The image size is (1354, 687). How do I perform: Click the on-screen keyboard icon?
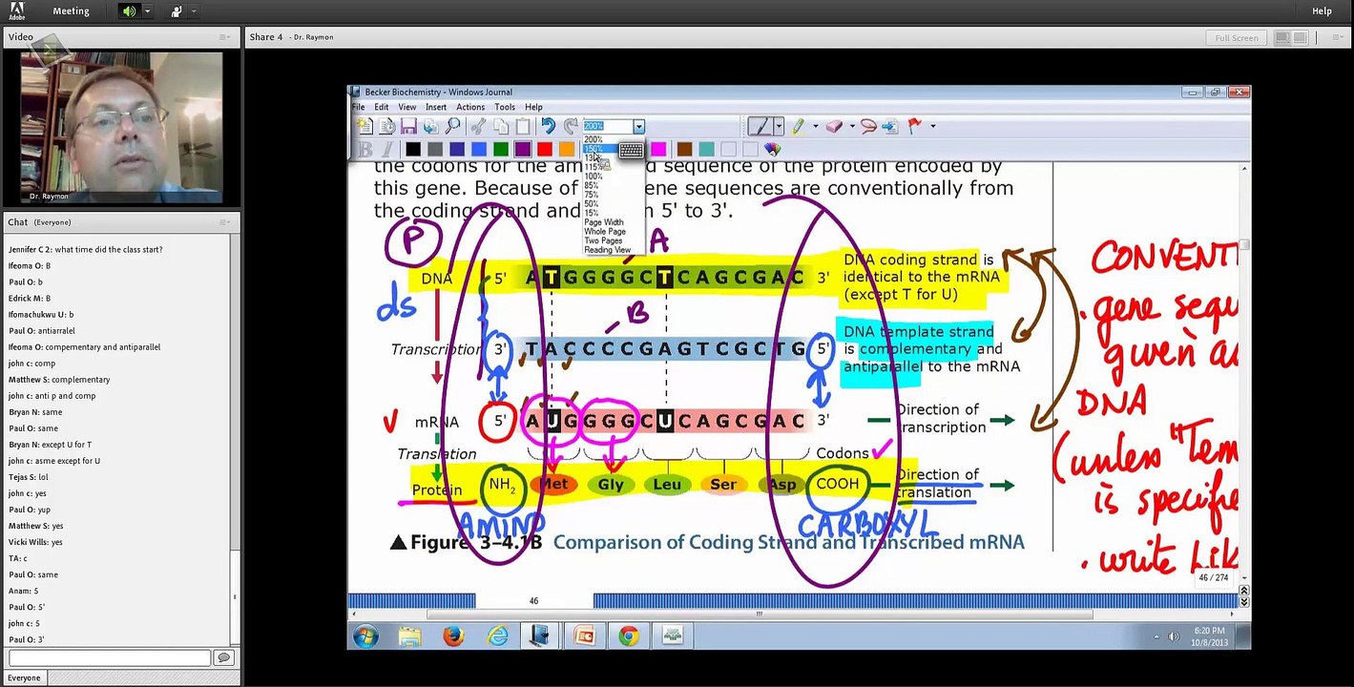tap(631, 151)
